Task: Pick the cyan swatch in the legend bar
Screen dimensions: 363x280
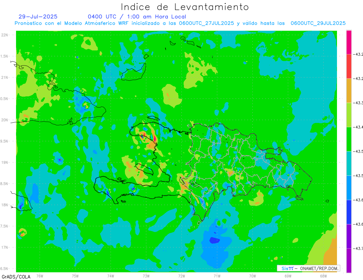Action: 349,163
